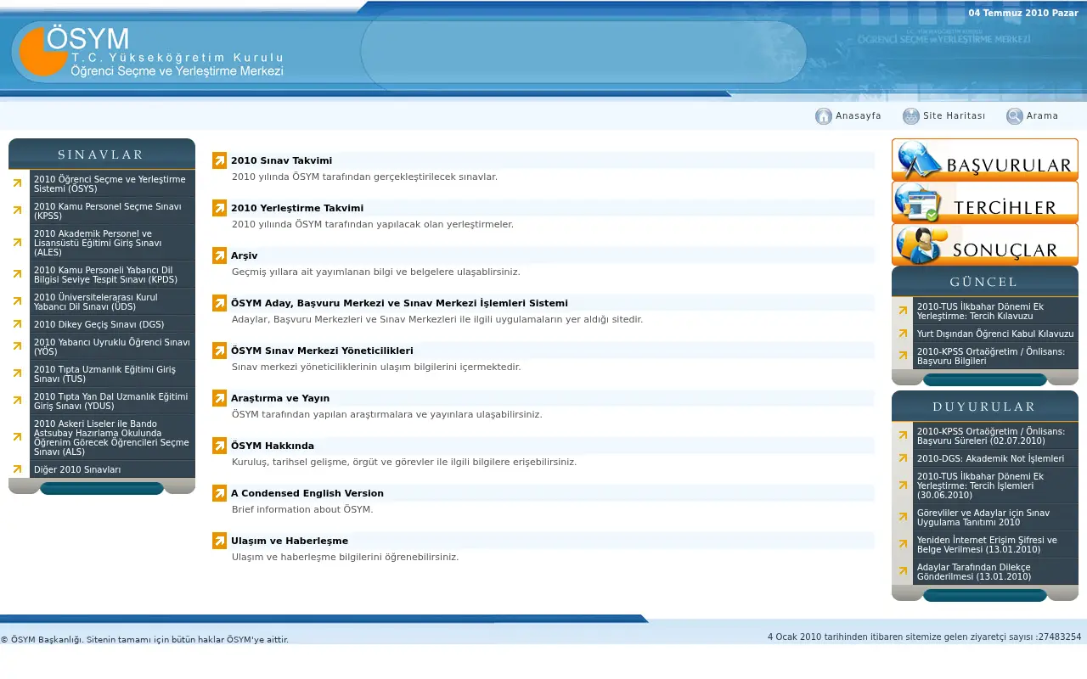
Task: Click the Arama magnifier icon
Action: 1015,116
